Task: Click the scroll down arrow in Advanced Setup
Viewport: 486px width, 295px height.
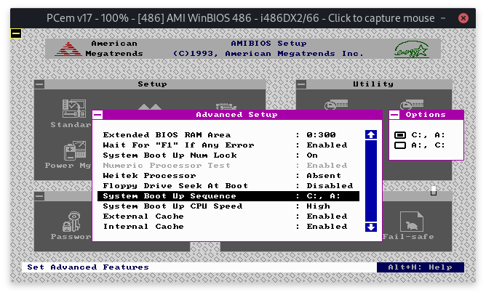Action: [371, 227]
